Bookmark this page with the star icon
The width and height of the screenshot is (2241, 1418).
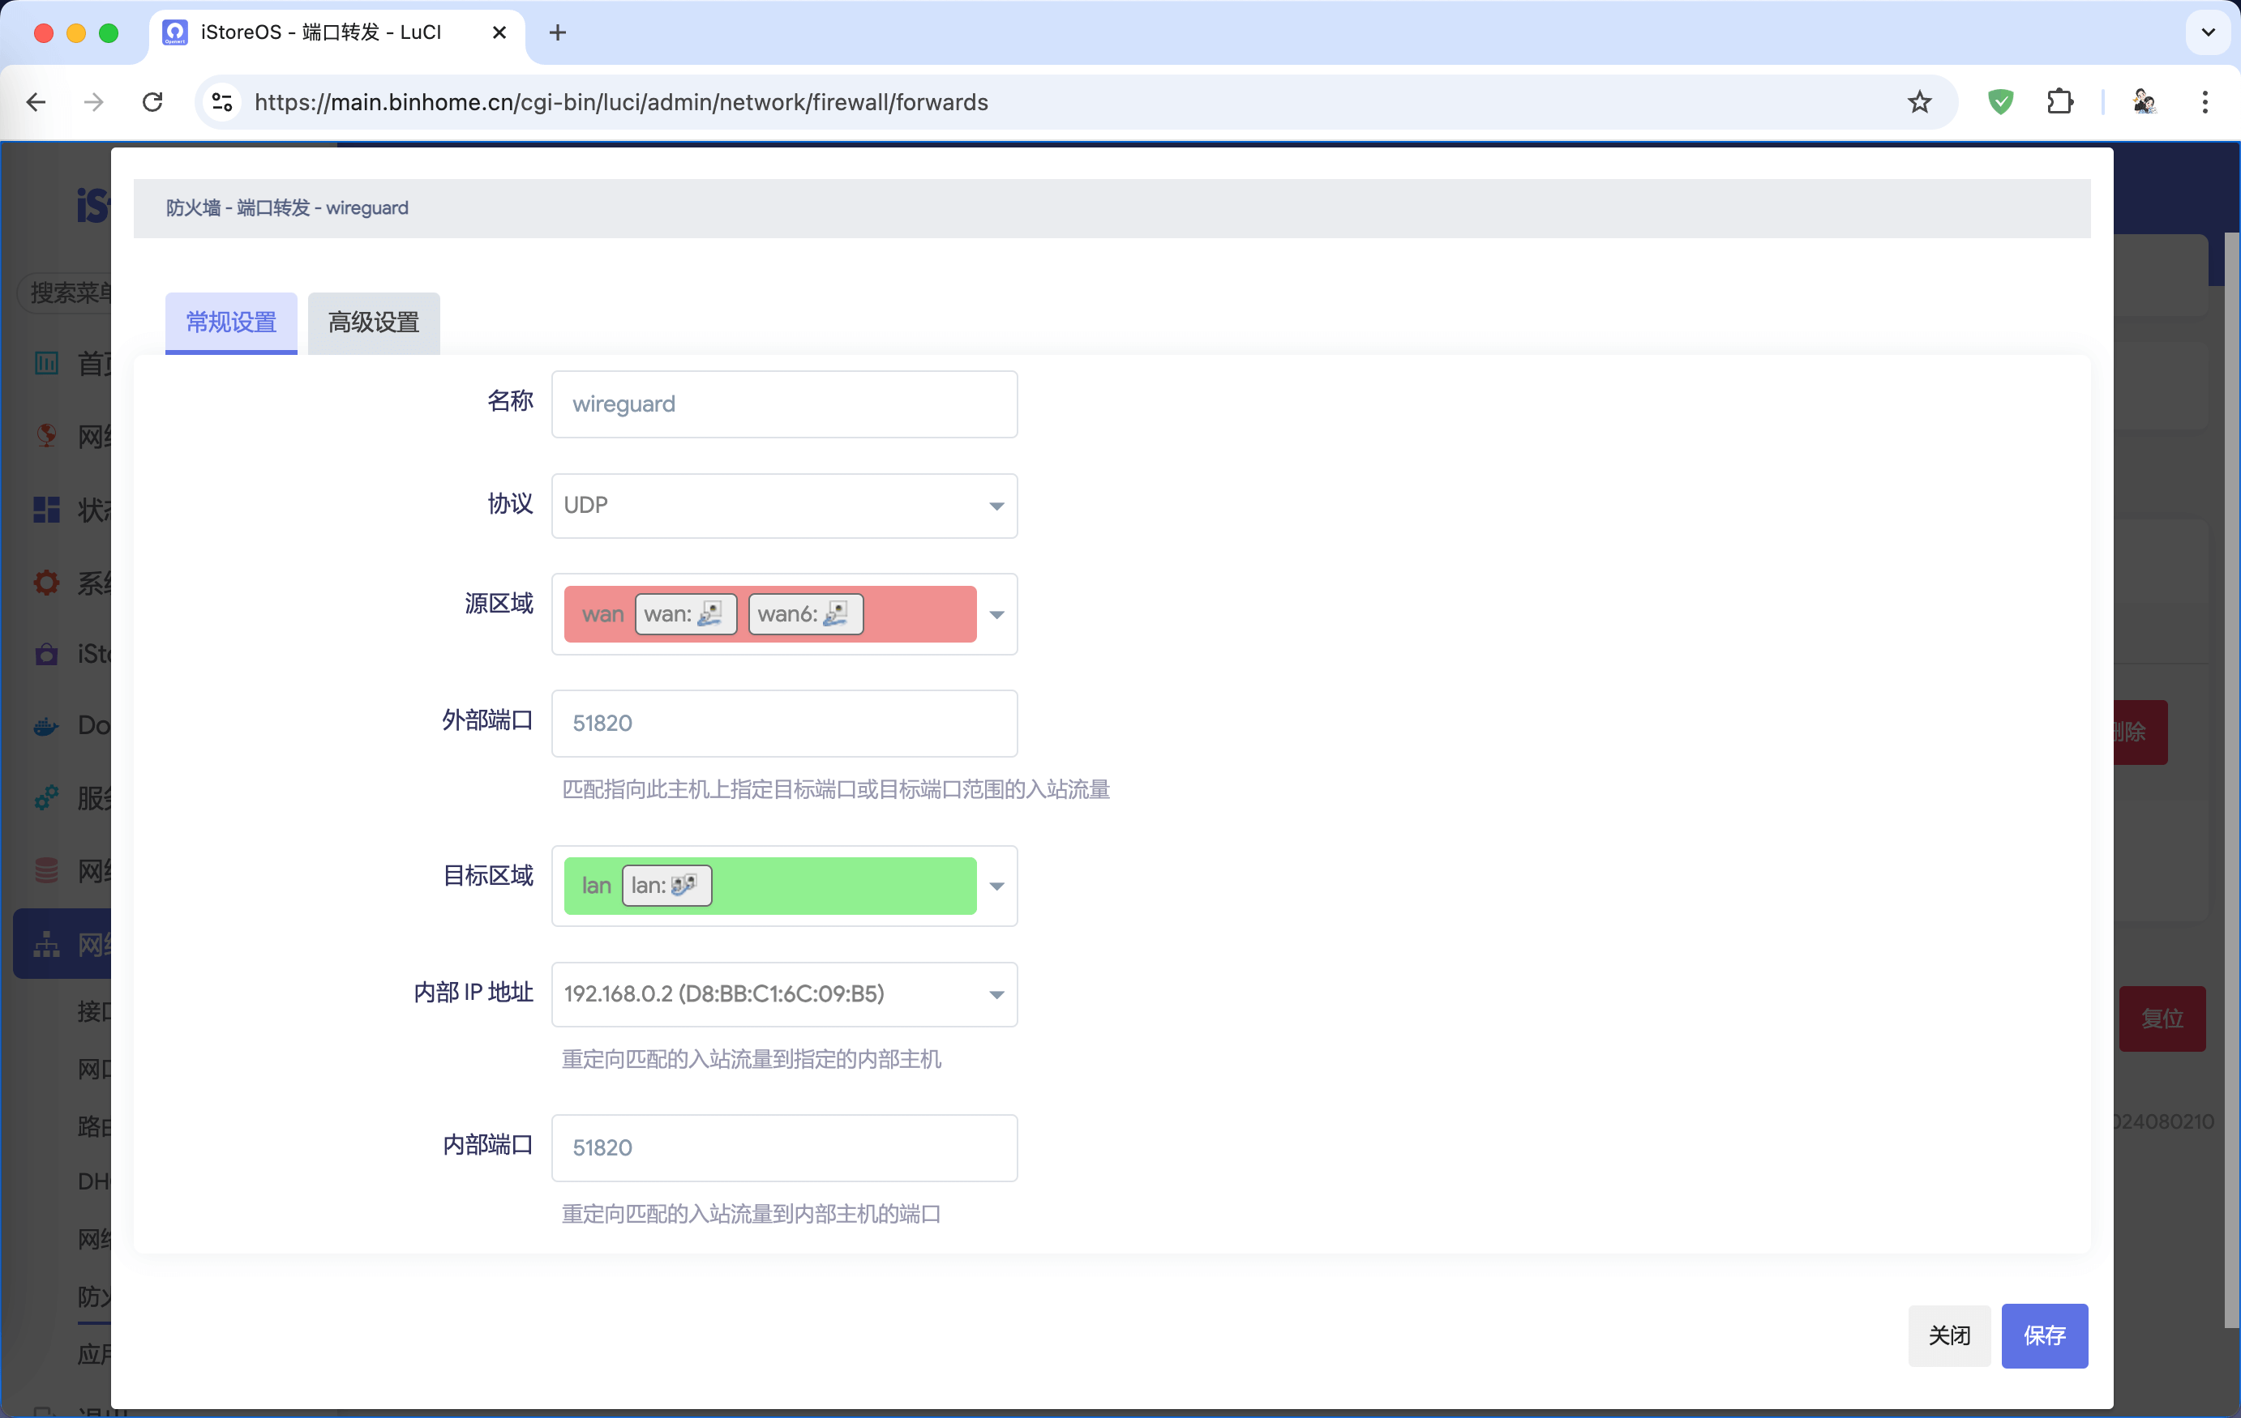coord(1919,102)
